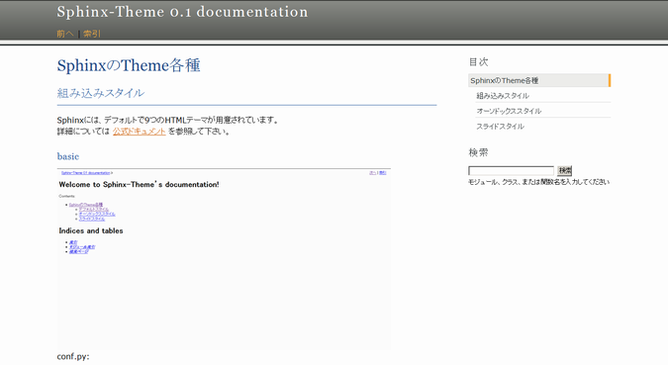This screenshot has width=668, height=365.
Task: Open the 前へ navigation link
Action: (x=65, y=34)
